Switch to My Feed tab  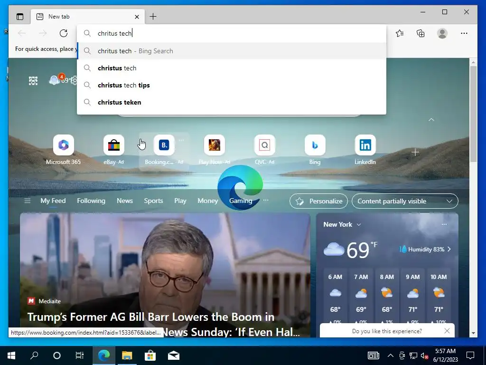[x=53, y=201]
